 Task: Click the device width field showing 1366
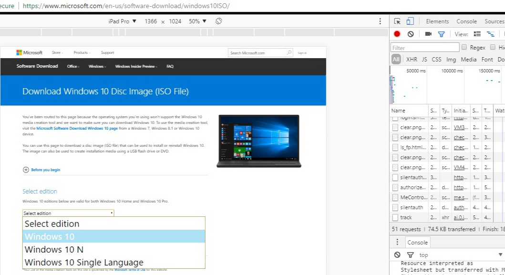point(150,21)
